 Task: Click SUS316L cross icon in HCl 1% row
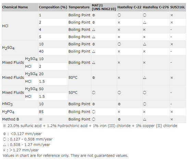click(172, 15)
